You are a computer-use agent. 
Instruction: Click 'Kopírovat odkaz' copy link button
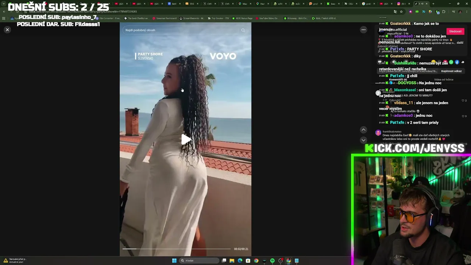tap(451, 71)
